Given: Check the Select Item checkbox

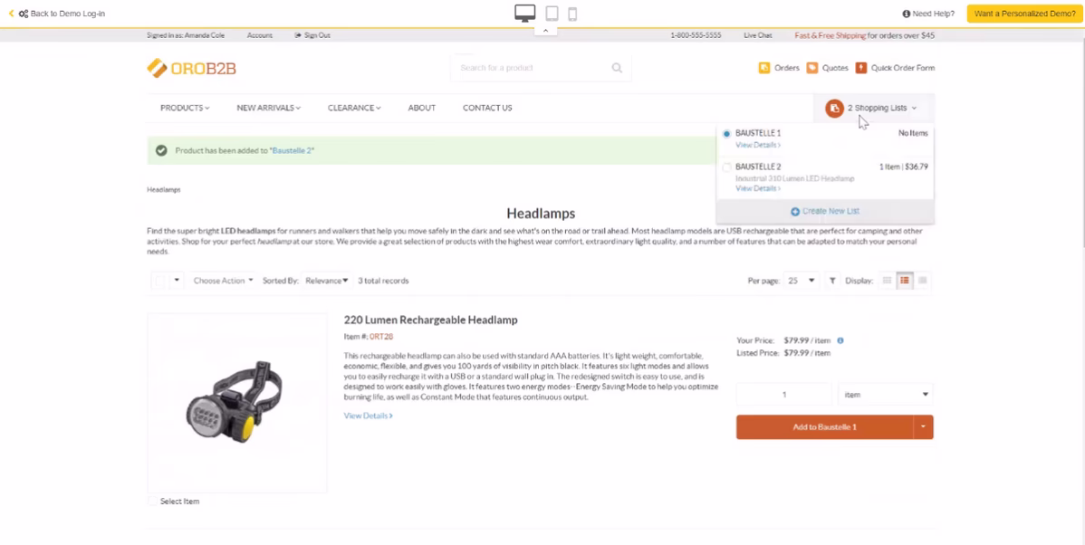Looking at the screenshot, I should click(x=153, y=502).
